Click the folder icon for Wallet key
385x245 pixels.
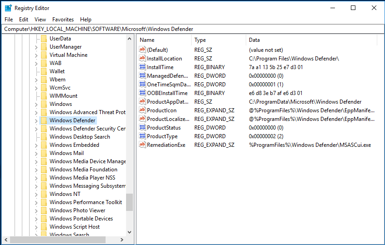pyautogui.click(x=44, y=71)
